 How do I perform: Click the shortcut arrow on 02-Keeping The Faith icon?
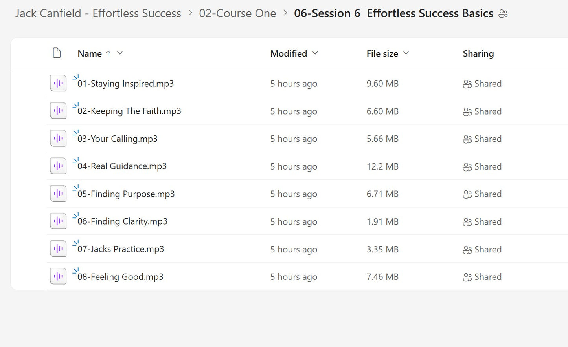pyautogui.click(x=75, y=105)
